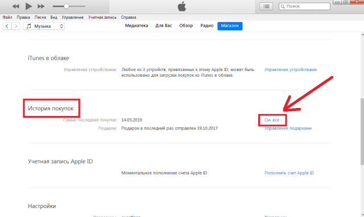This screenshot has height=217, width=364.
Task: Switch to the Радио tab
Action: 207,26
